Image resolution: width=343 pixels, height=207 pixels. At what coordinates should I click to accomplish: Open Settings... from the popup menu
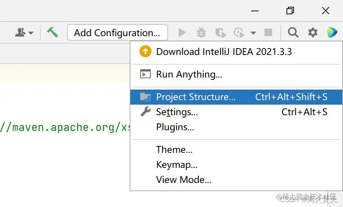[236, 112]
